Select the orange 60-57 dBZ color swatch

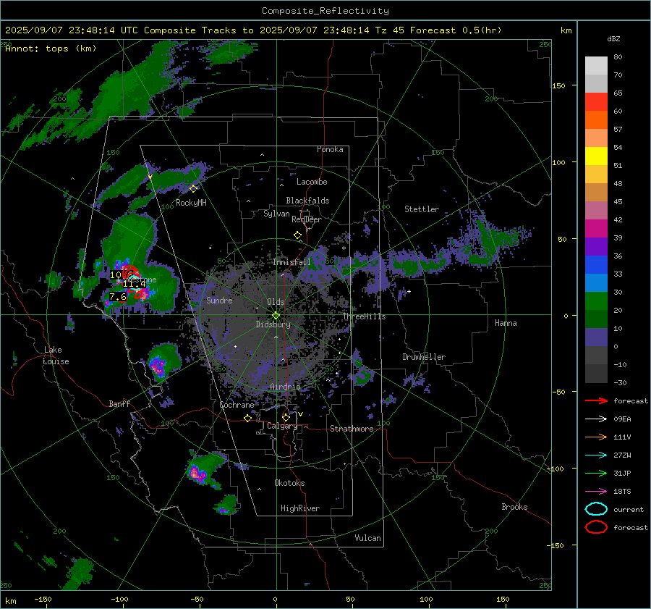click(596, 120)
